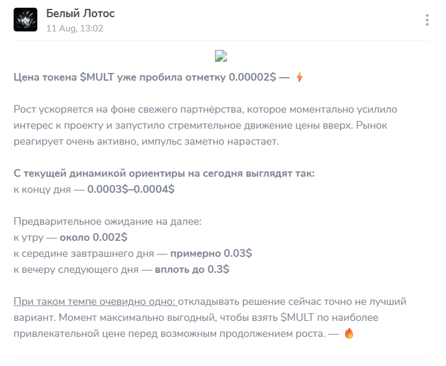Open the three-dot post options menu
The height and width of the screenshot is (366, 446).
(427, 20)
